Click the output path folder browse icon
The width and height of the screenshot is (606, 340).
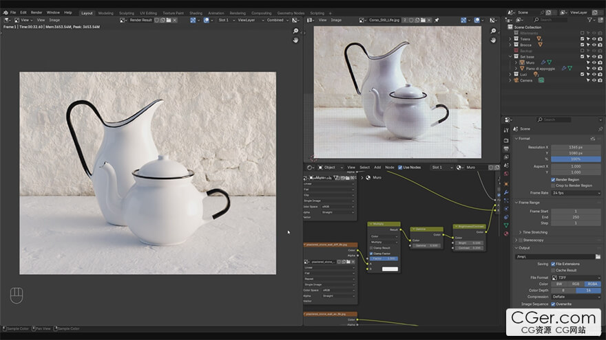[598, 256]
